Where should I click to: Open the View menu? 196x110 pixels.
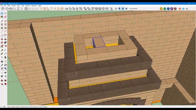[x=9, y=6]
